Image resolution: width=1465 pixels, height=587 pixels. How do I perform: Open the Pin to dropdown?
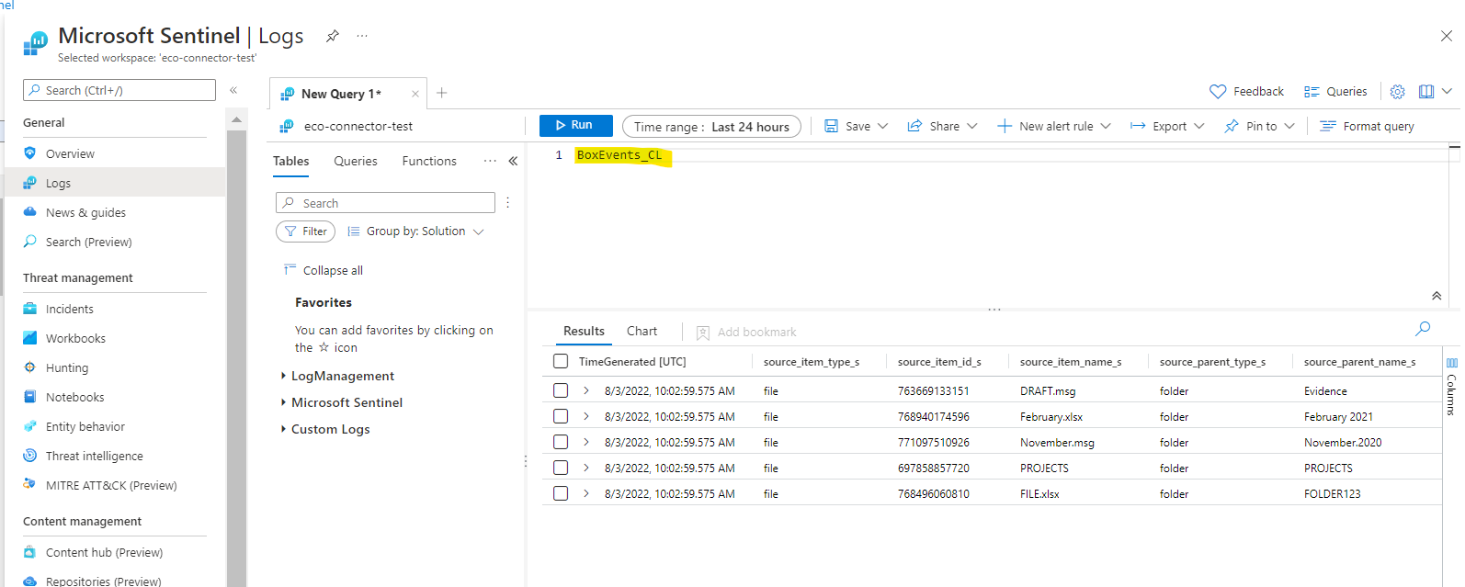pyautogui.click(x=1259, y=127)
